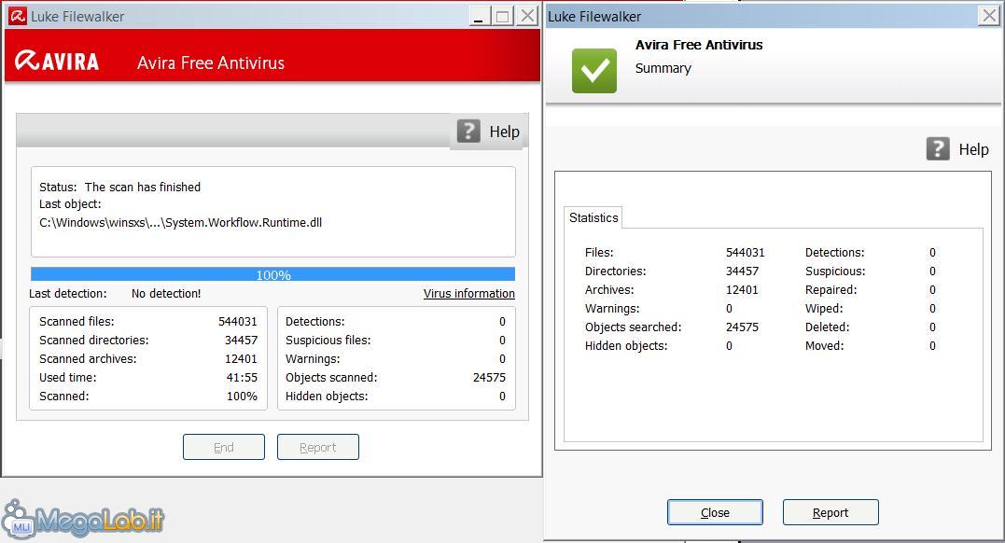Click the last object path System.Workflow.Runtime.dll
Screen dimensions: 1005x543
(181, 222)
